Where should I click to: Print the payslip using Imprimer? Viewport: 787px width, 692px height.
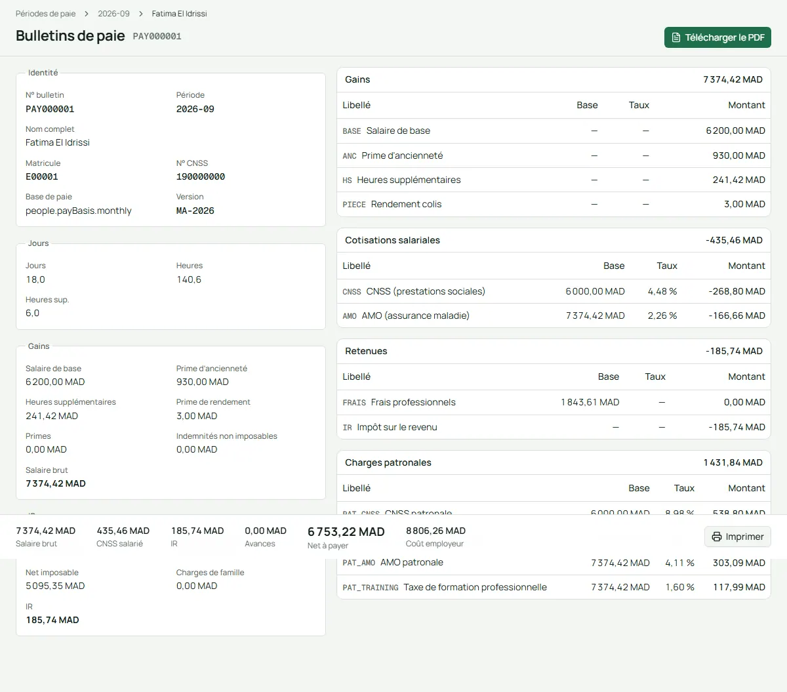[x=738, y=537]
